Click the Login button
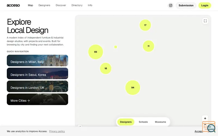This screenshot has height=136, width=218. coord(205,5)
